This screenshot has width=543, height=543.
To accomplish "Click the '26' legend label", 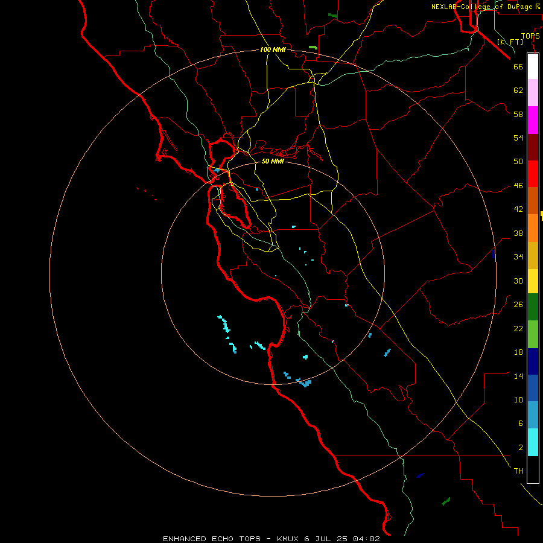I will click(x=518, y=305).
